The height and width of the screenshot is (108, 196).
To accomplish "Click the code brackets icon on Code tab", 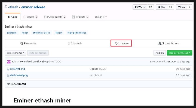I will click(9, 17).
